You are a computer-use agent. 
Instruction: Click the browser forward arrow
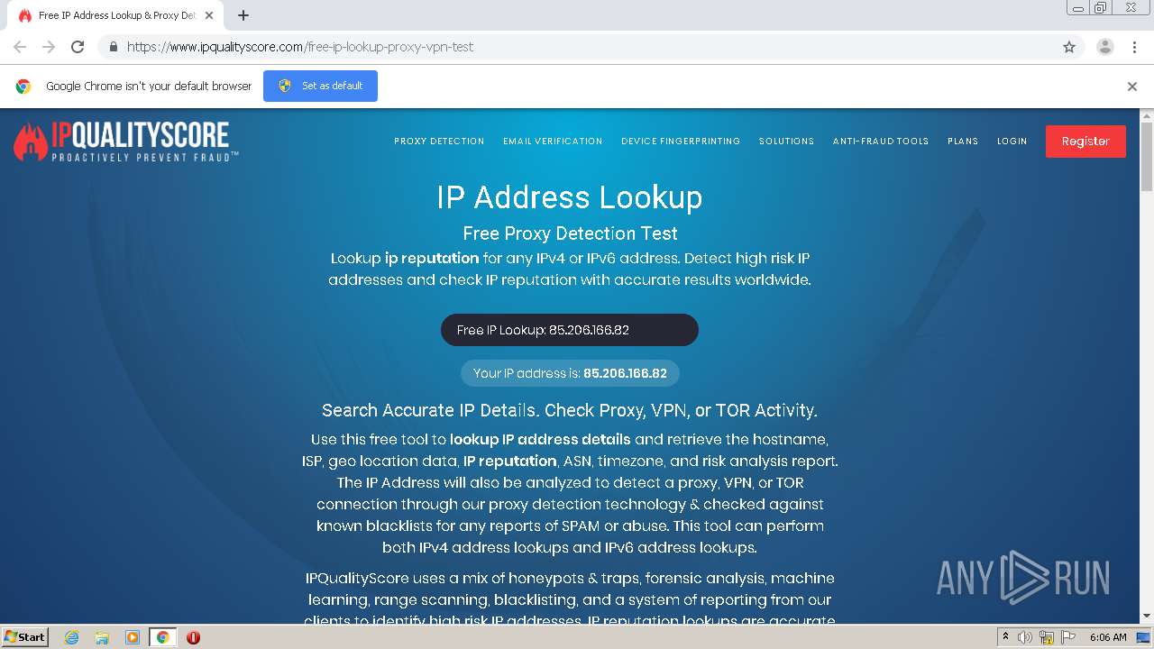click(x=49, y=47)
